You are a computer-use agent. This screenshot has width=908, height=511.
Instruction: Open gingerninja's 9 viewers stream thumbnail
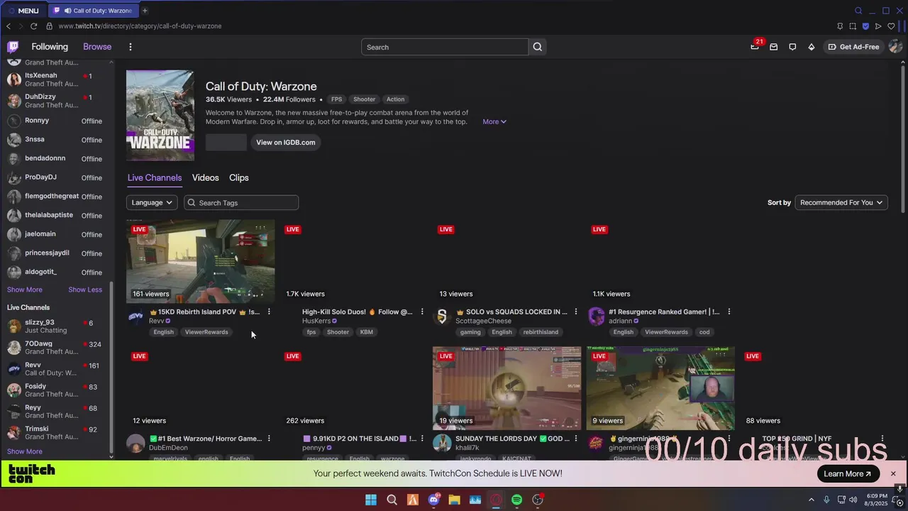coord(660,388)
